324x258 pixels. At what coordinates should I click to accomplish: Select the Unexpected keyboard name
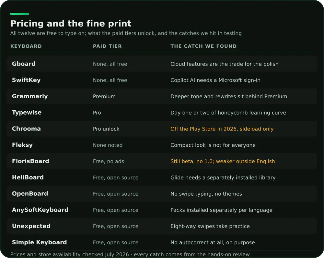(x=31, y=226)
